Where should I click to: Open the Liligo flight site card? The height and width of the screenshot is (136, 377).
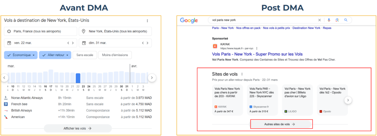(297, 100)
